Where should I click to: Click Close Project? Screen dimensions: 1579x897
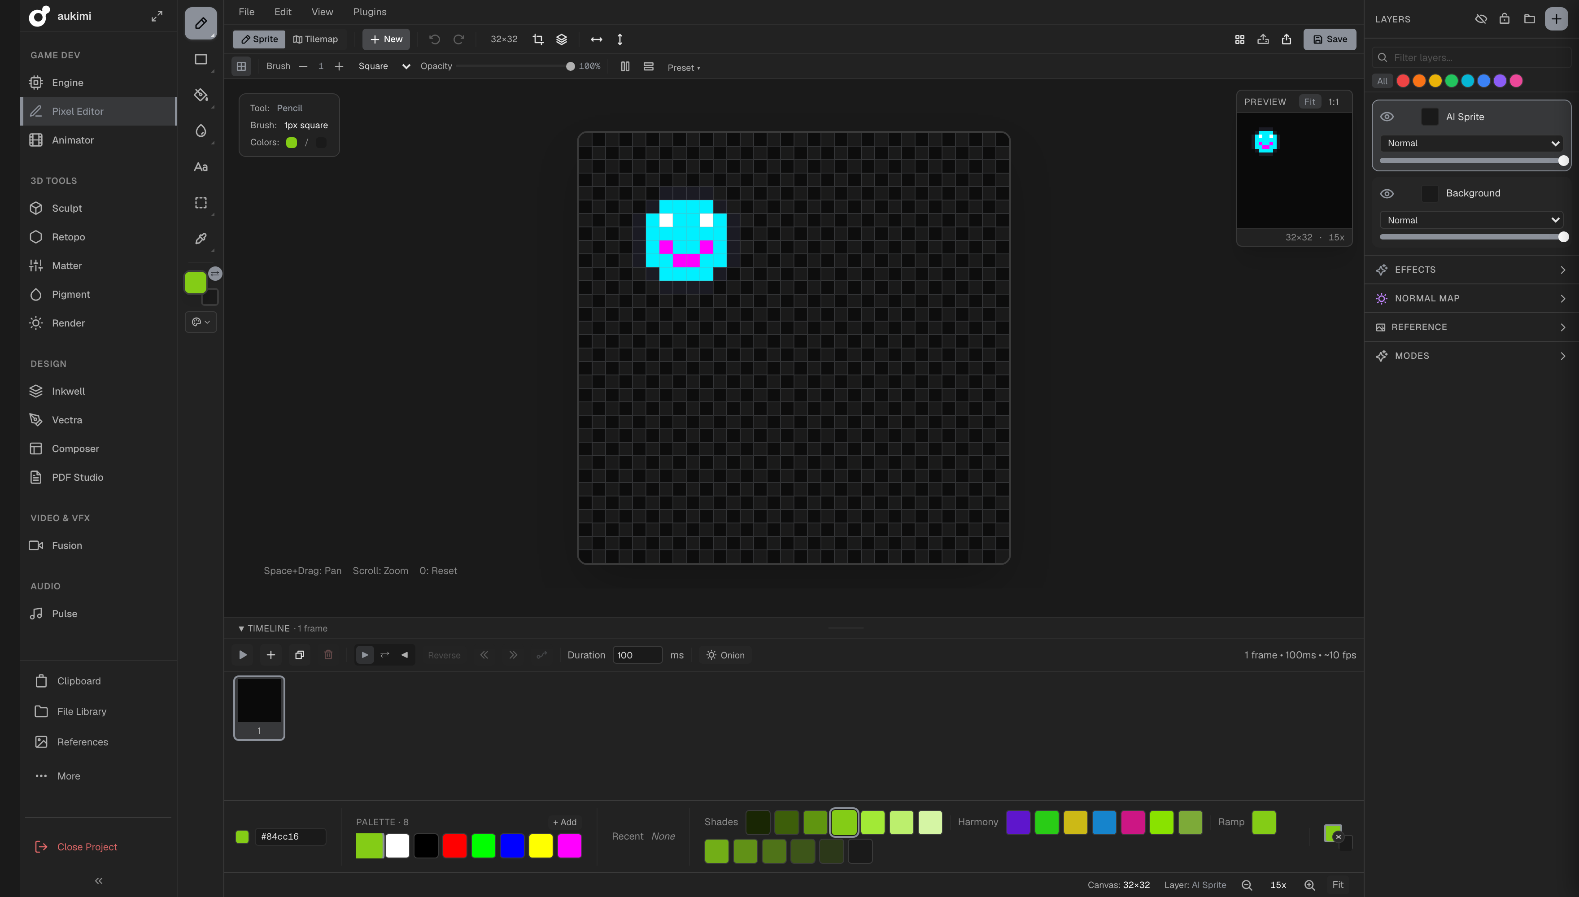point(87,846)
